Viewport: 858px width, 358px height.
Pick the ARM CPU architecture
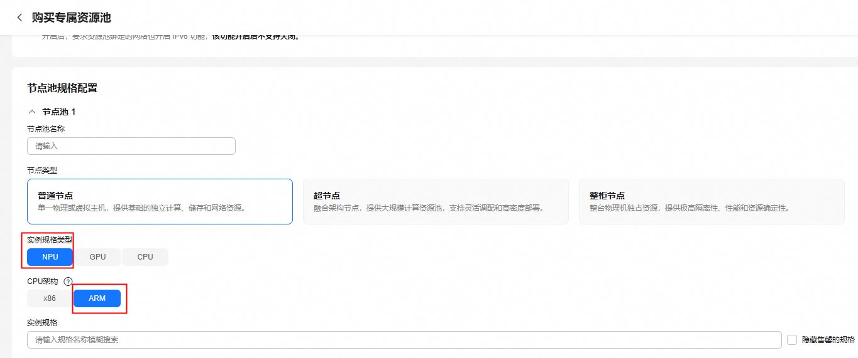[x=97, y=298]
